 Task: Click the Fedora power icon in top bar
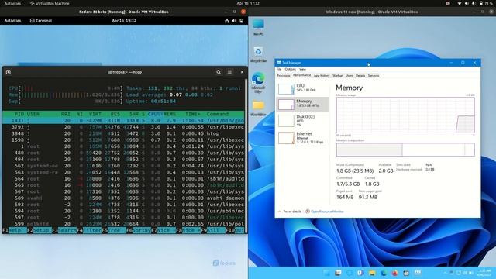coord(241,21)
